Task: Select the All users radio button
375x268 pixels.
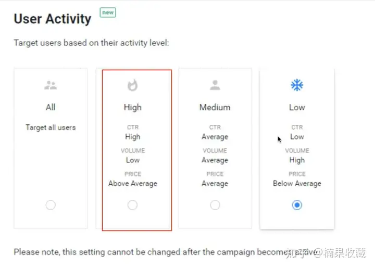Action: [x=51, y=205]
